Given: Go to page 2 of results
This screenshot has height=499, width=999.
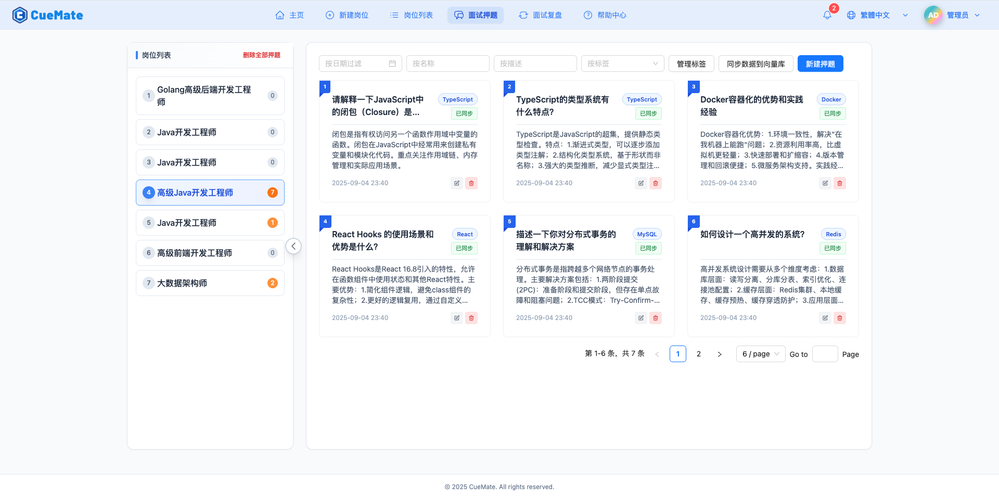Looking at the screenshot, I should click(698, 354).
